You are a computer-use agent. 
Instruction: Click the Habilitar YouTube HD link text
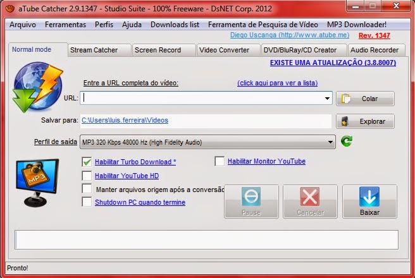point(127,176)
